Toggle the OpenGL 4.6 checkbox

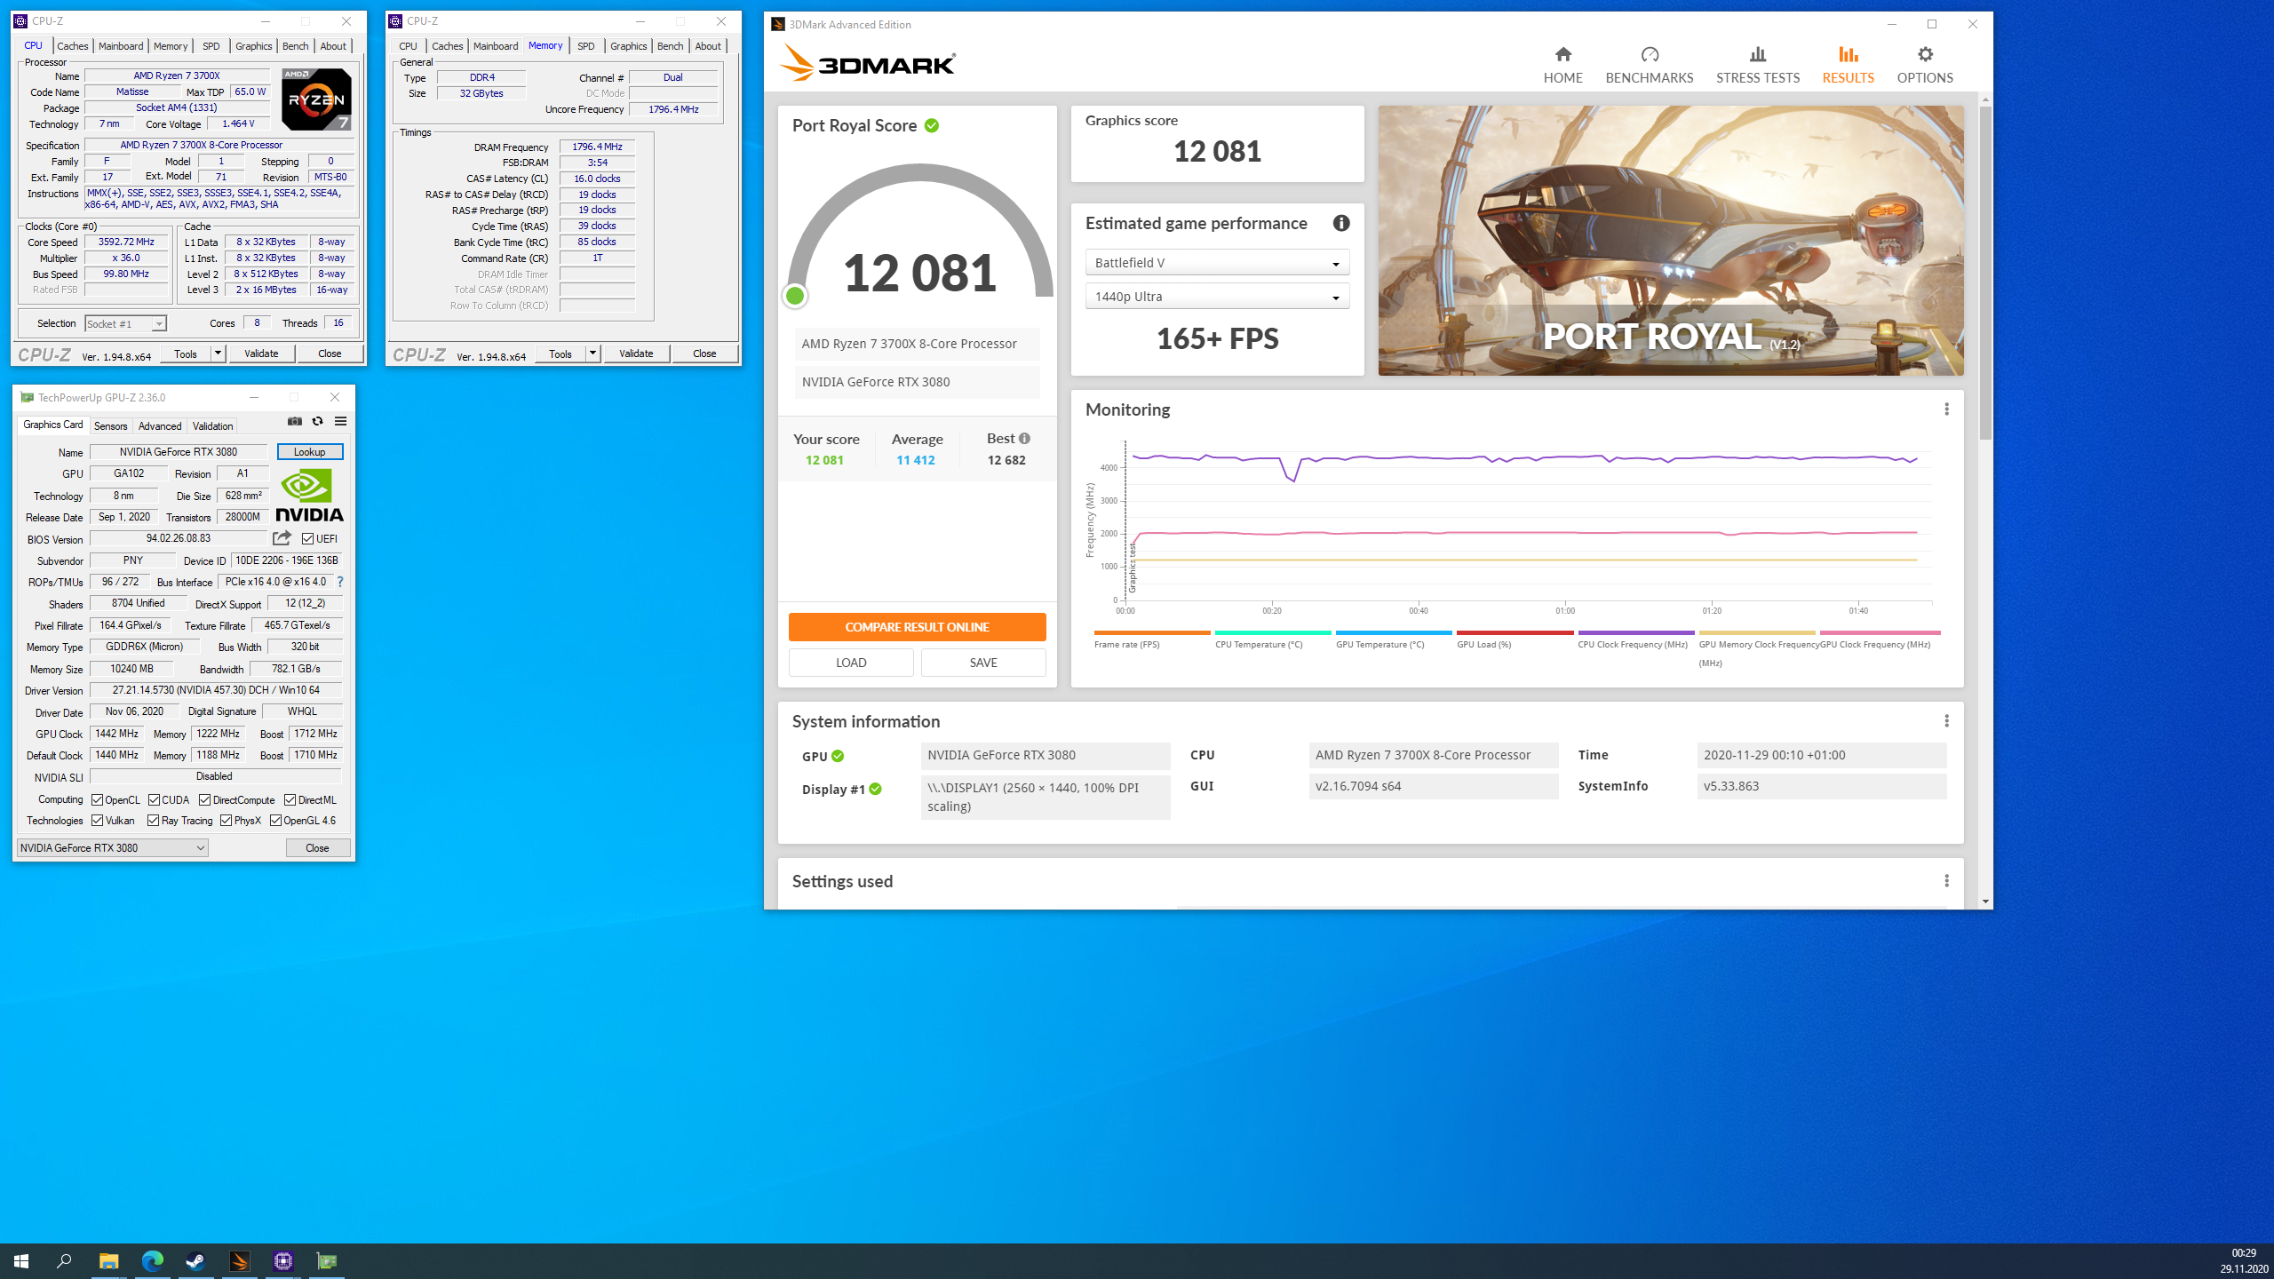(x=276, y=821)
